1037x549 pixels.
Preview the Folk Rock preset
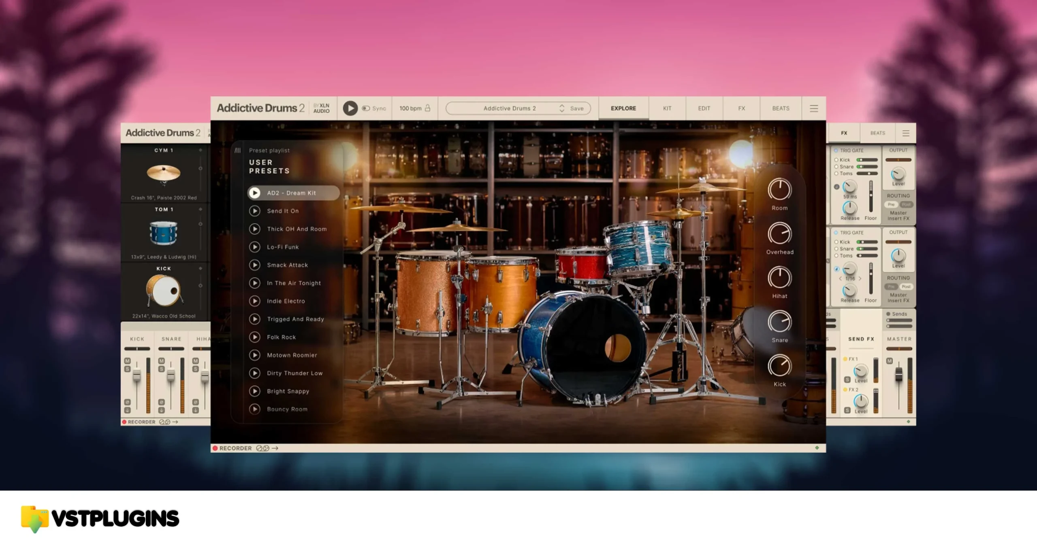click(x=254, y=337)
